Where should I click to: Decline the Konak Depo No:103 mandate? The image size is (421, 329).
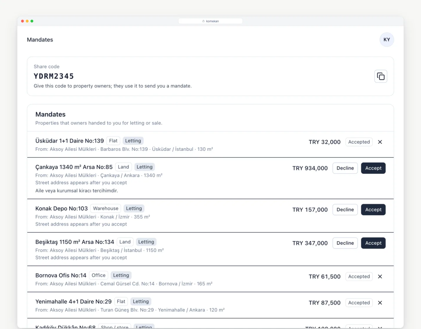coord(345,210)
